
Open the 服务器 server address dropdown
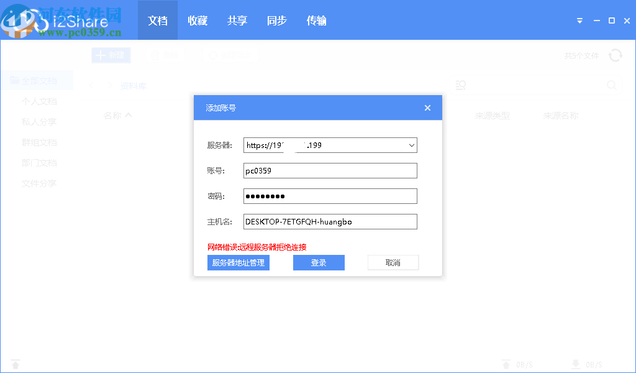coord(411,145)
